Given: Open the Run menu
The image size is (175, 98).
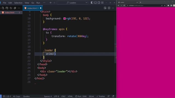Looking at the screenshot, I should pos(38,3).
